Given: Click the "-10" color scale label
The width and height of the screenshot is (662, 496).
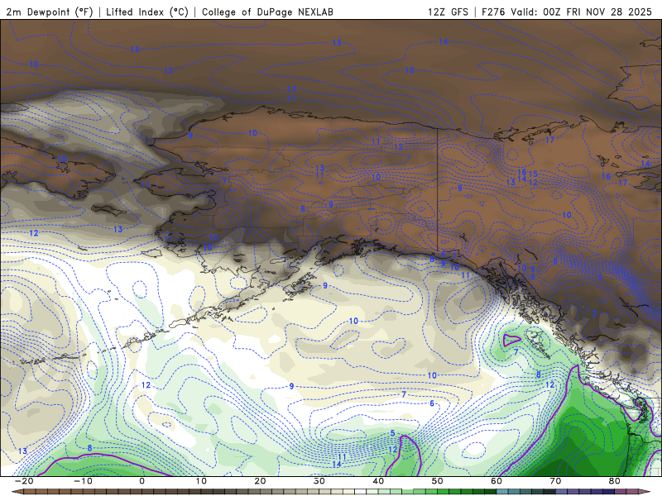Looking at the screenshot, I should tap(83, 481).
